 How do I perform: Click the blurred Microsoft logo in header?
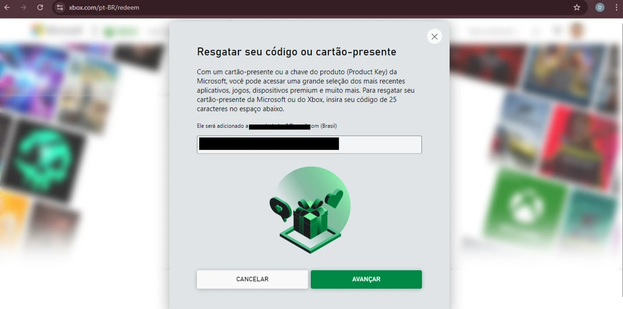tap(57, 31)
